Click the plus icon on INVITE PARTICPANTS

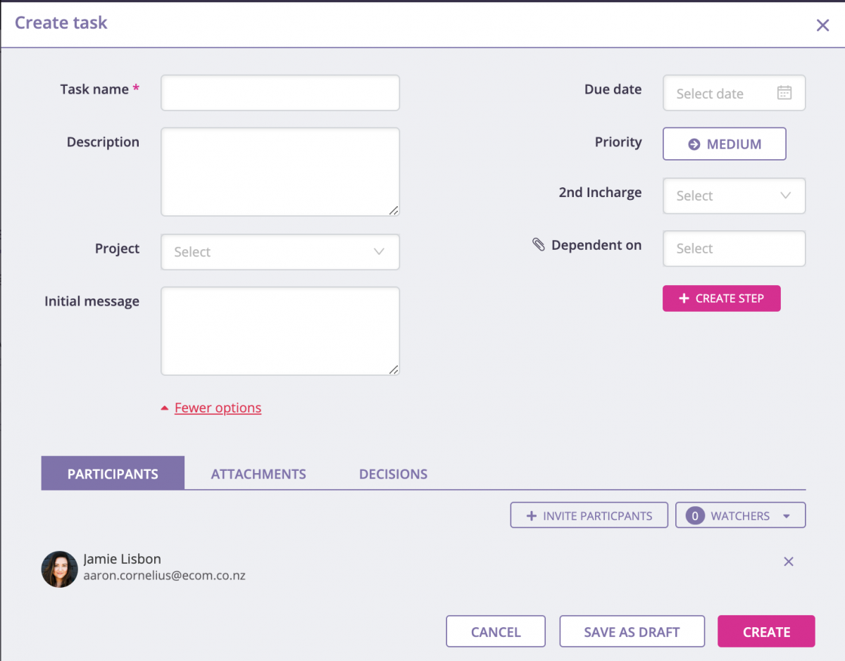pyautogui.click(x=532, y=515)
